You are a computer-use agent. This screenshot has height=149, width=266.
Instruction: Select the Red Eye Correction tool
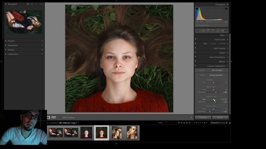[x=208, y=31]
